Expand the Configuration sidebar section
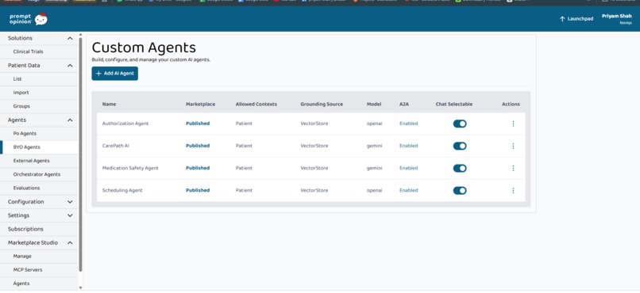The image size is (640, 293). 70,202
